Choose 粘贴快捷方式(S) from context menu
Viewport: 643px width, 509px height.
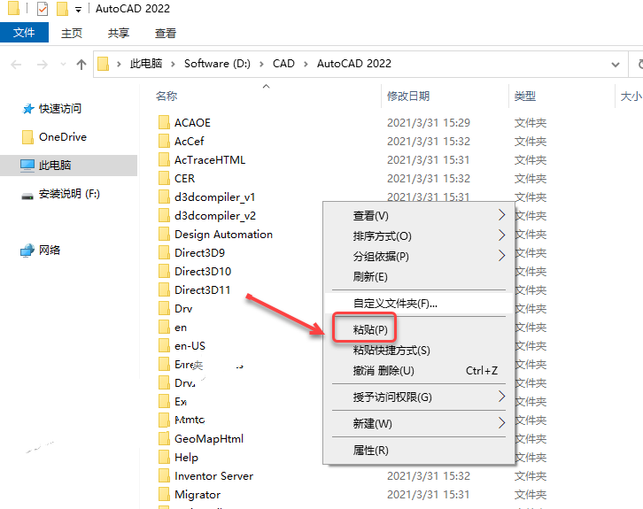click(419, 351)
